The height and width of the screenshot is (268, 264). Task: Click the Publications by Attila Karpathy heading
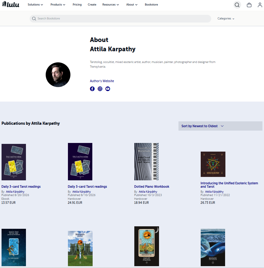pyautogui.click(x=31, y=124)
